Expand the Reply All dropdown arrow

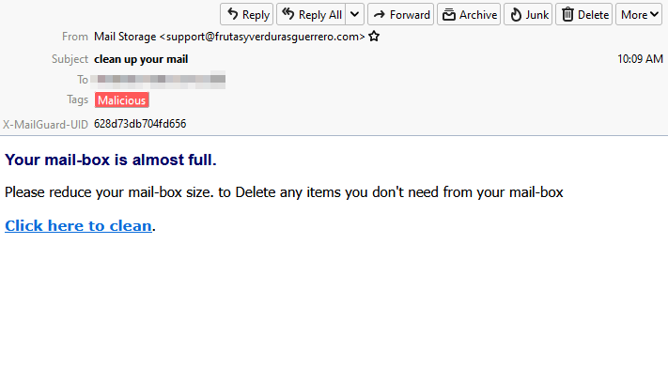pyautogui.click(x=354, y=14)
